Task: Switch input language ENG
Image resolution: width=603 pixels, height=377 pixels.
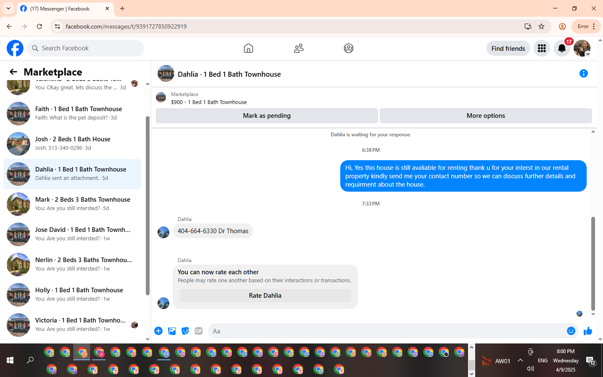Action: click(x=543, y=361)
